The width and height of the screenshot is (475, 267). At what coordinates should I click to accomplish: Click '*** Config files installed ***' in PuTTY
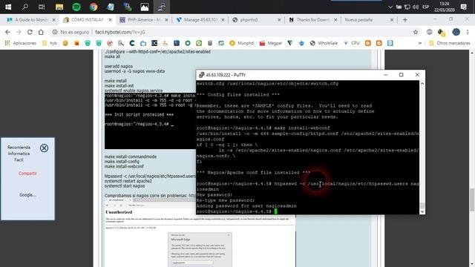(x=237, y=95)
